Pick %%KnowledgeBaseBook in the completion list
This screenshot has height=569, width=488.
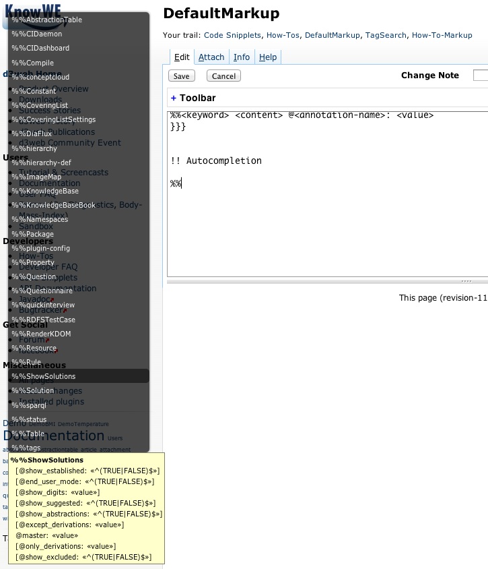(x=79, y=205)
